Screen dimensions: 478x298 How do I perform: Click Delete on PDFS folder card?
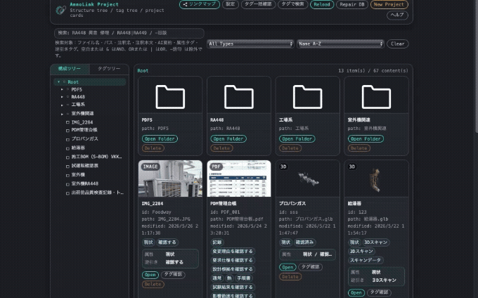coord(153,148)
